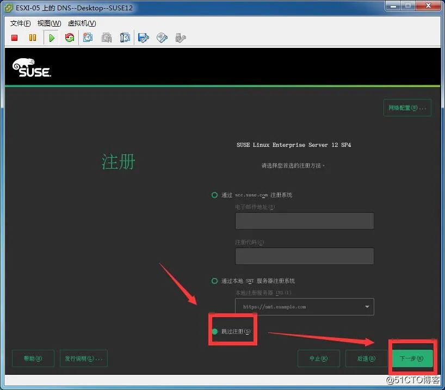This screenshot has width=445, height=390.
Task: Click the SUSE chameleon logo
Action: coord(32,68)
